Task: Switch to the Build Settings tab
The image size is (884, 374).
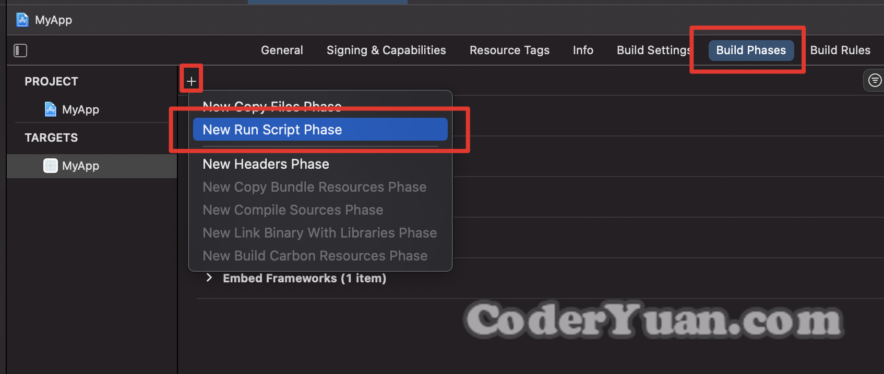Action: click(653, 50)
